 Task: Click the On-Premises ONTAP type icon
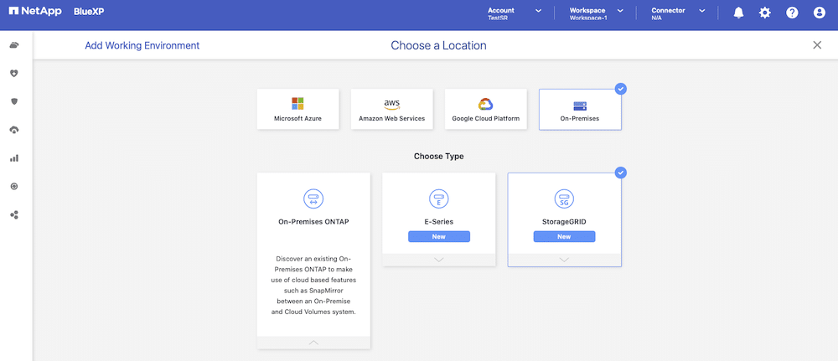[x=313, y=199]
